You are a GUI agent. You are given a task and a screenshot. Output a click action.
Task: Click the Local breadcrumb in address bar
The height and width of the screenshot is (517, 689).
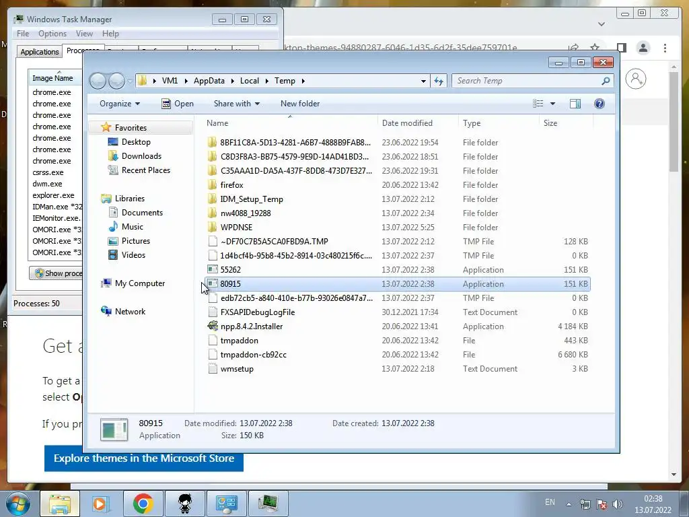(249, 81)
